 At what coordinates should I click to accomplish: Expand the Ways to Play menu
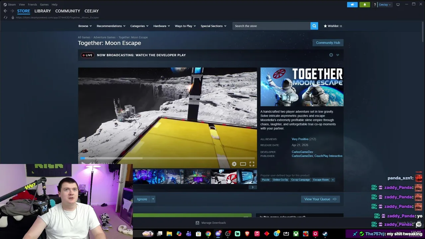185,26
